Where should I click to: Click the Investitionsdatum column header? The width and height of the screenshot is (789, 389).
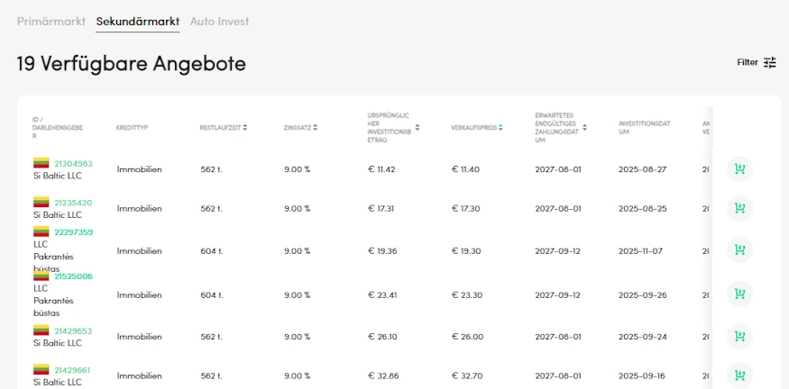pos(643,128)
